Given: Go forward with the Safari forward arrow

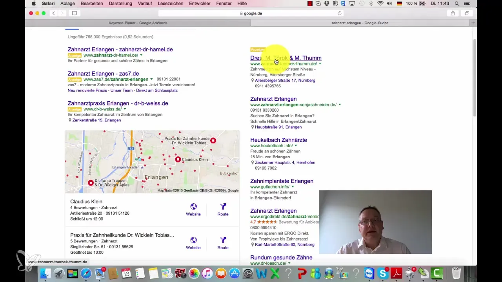Looking at the screenshot, I should point(62,13).
